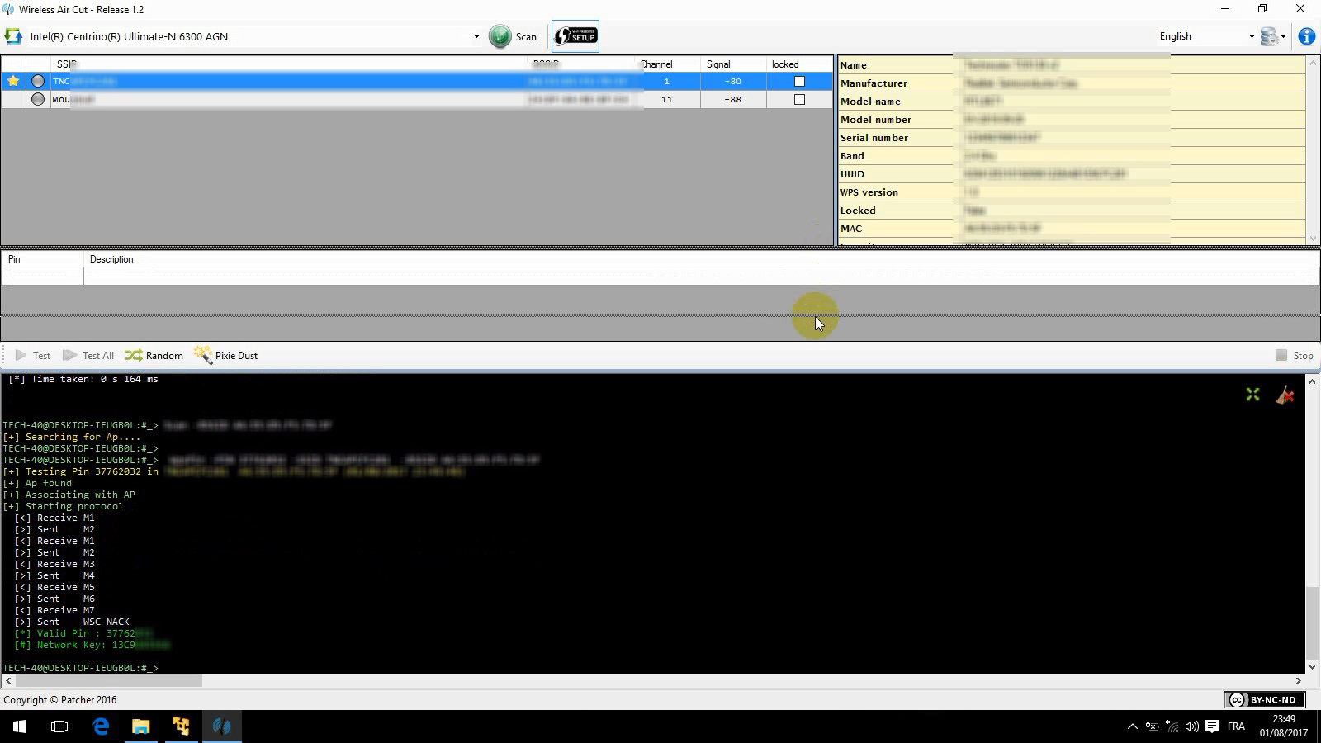Image resolution: width=1321 pixels, height=743 pixels.
Task: Toggle locked checkbox for channel 1 network
Action: click(799, 81)
